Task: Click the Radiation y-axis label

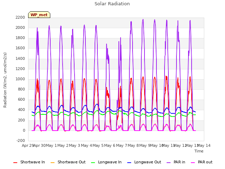Action: (x=5, y=80)
